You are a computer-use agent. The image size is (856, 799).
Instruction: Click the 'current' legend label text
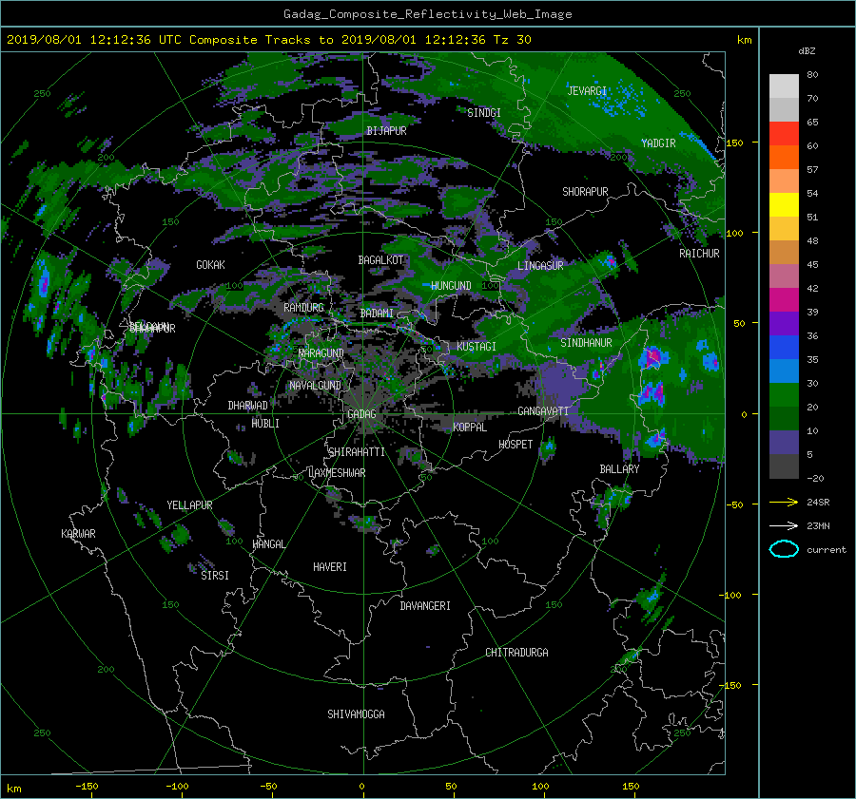click(827, 550)
